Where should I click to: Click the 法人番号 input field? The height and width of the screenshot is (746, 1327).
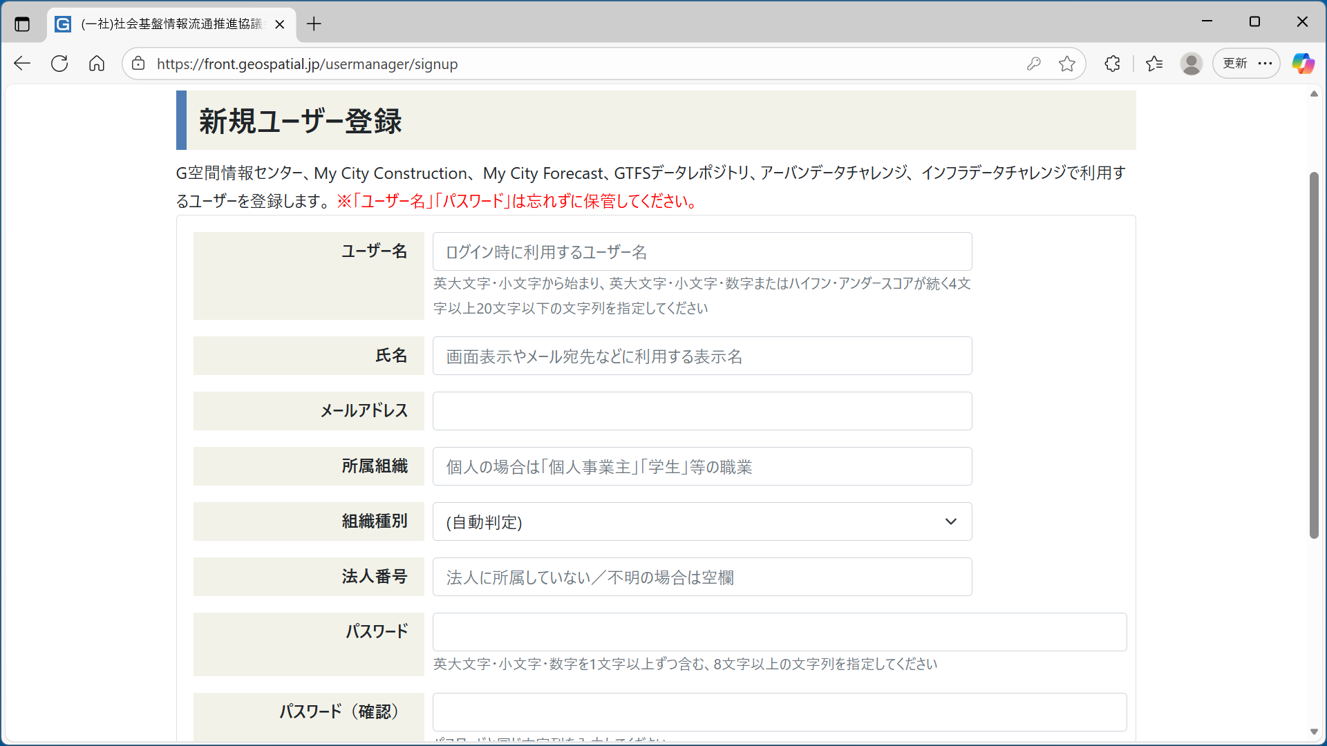pyautogui.click(x=702, y=577)
